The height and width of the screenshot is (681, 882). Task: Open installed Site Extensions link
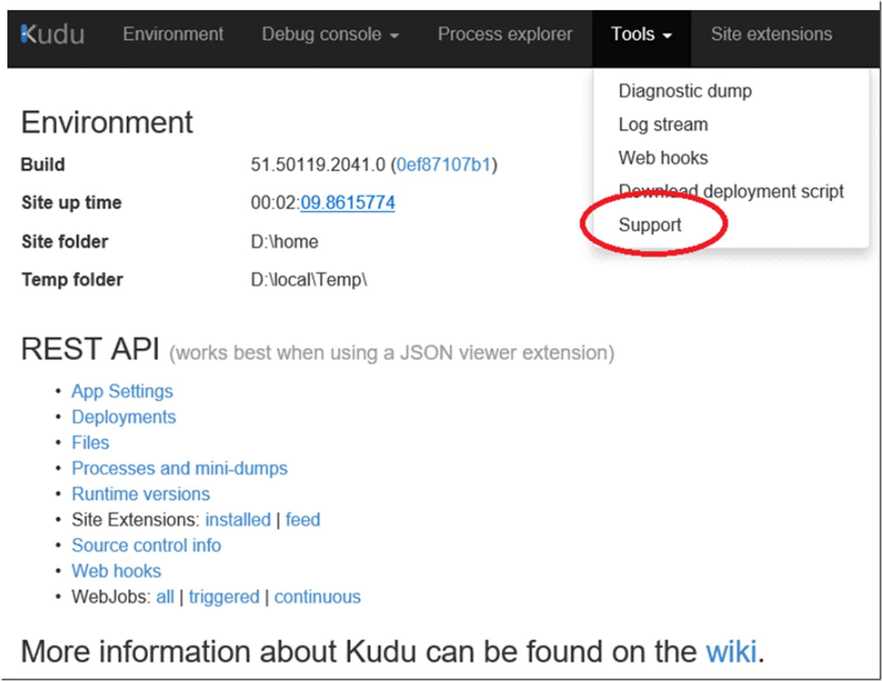point(237,519)
